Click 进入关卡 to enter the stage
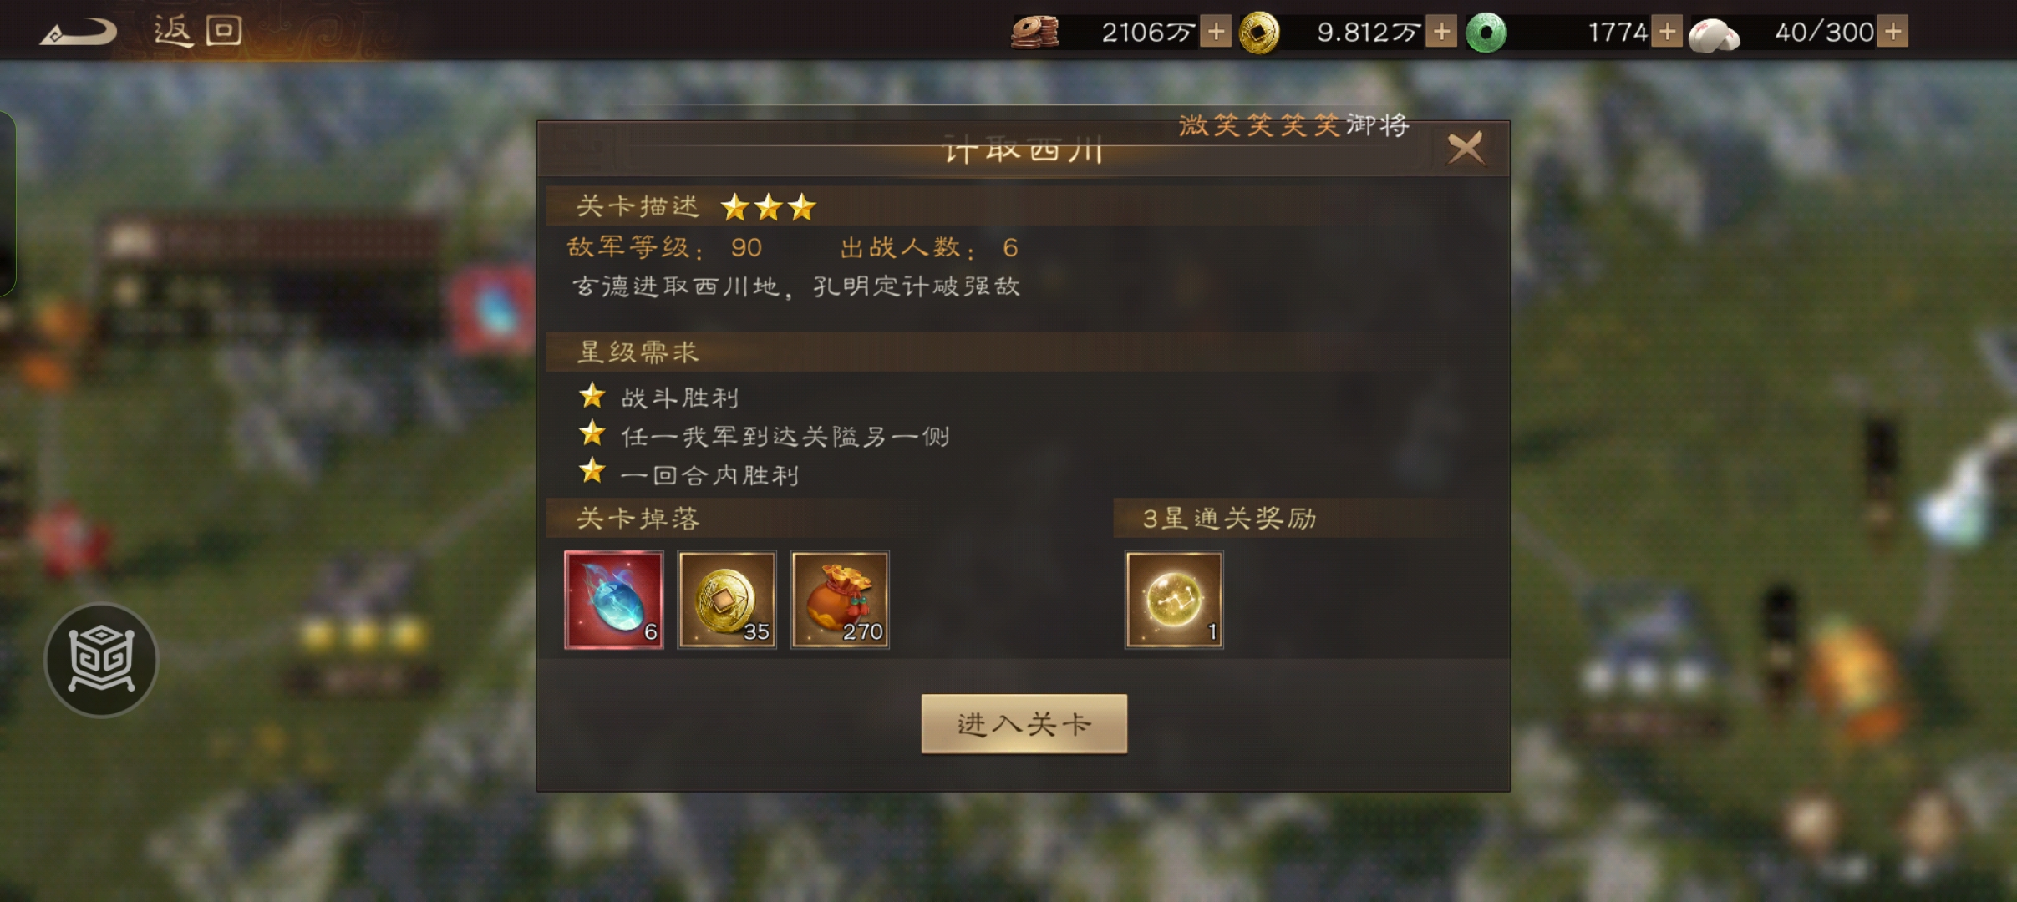Image resolution: width=2017 pixels, height=902 pixels. pos(1024,723)
